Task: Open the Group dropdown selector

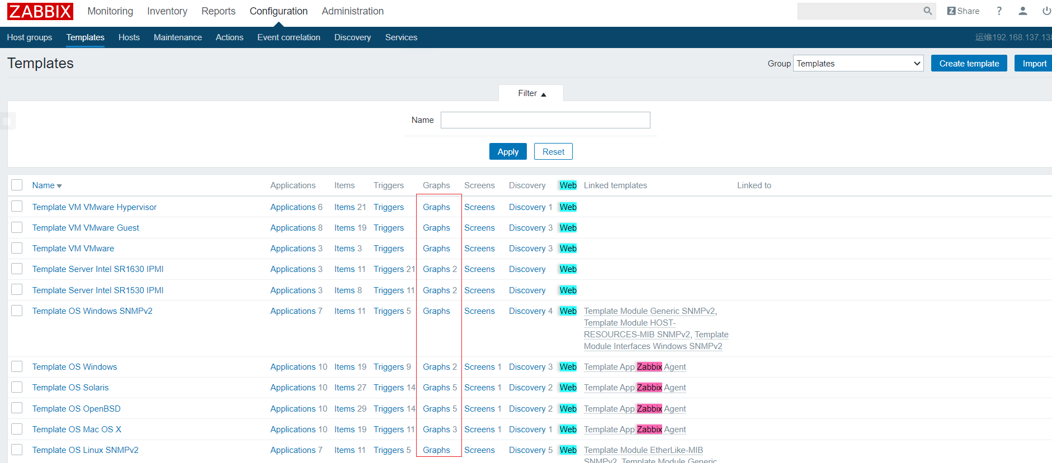Action: click(858, 64)
